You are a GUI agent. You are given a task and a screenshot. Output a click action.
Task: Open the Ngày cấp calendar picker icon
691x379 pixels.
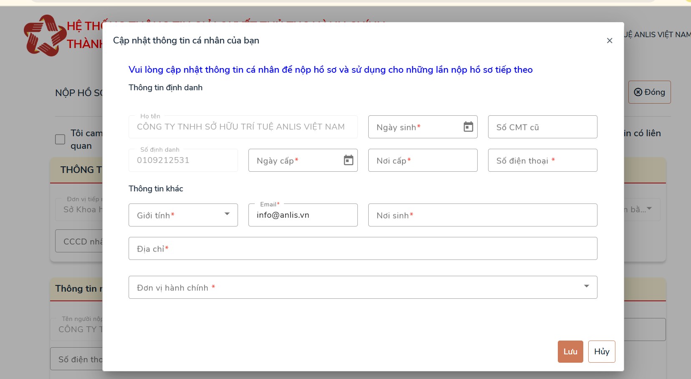348,160
